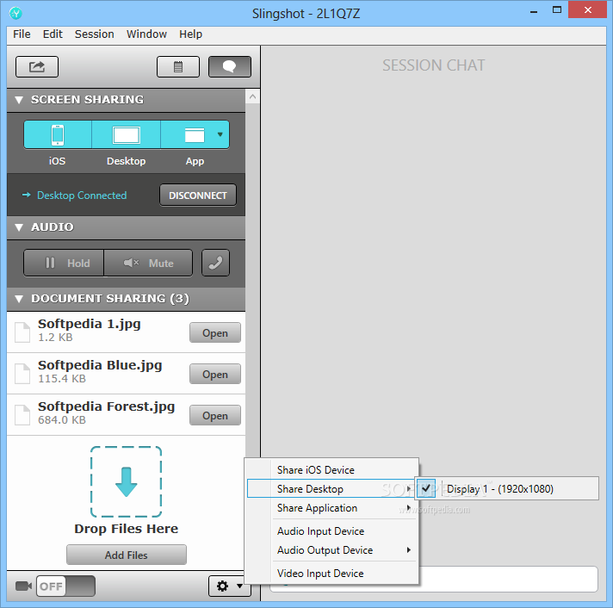Image resolution: width=613 pixels, height=608 pixels.
Task: Click the Softpedia Forest.jpg file icon
Action: pyautogui.click(x=22, y=415)
